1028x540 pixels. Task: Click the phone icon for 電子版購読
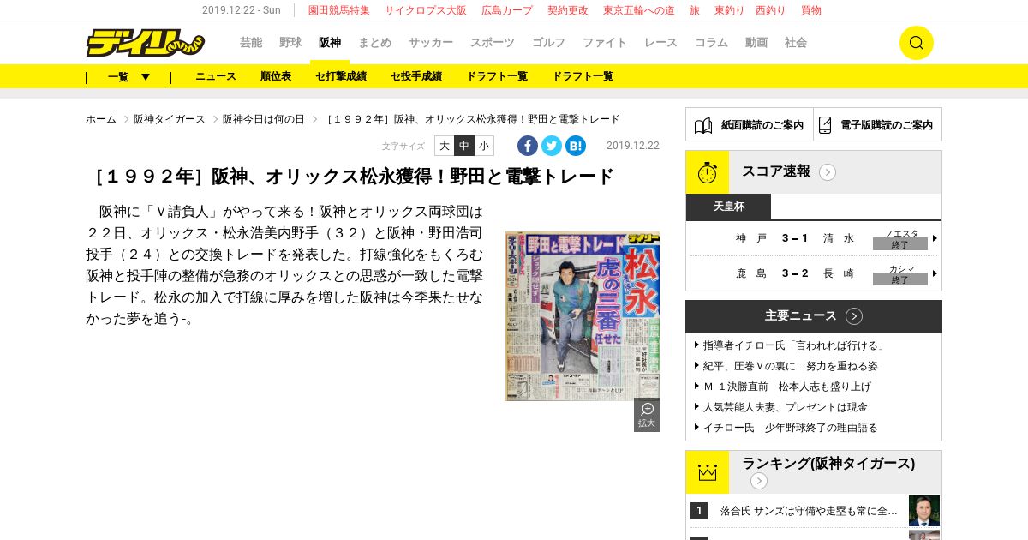(x=825, y=125)
